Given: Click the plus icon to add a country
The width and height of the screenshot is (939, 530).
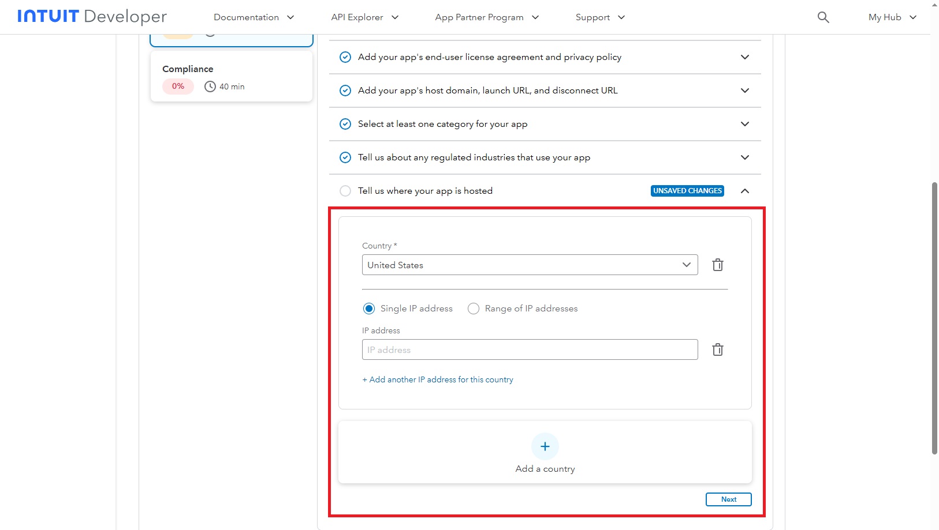Looking at the screenshot, I should pyautogui.click(x=545, y=446).
